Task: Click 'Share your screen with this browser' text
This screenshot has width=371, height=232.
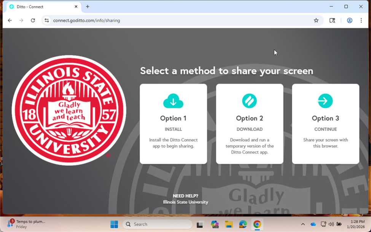Action: [325, 143]
